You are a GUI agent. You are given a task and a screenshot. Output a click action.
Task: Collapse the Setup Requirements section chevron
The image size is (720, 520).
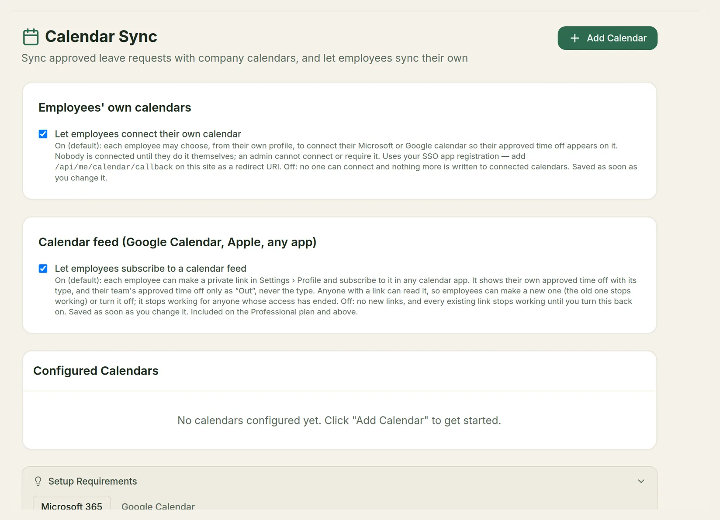641,481
